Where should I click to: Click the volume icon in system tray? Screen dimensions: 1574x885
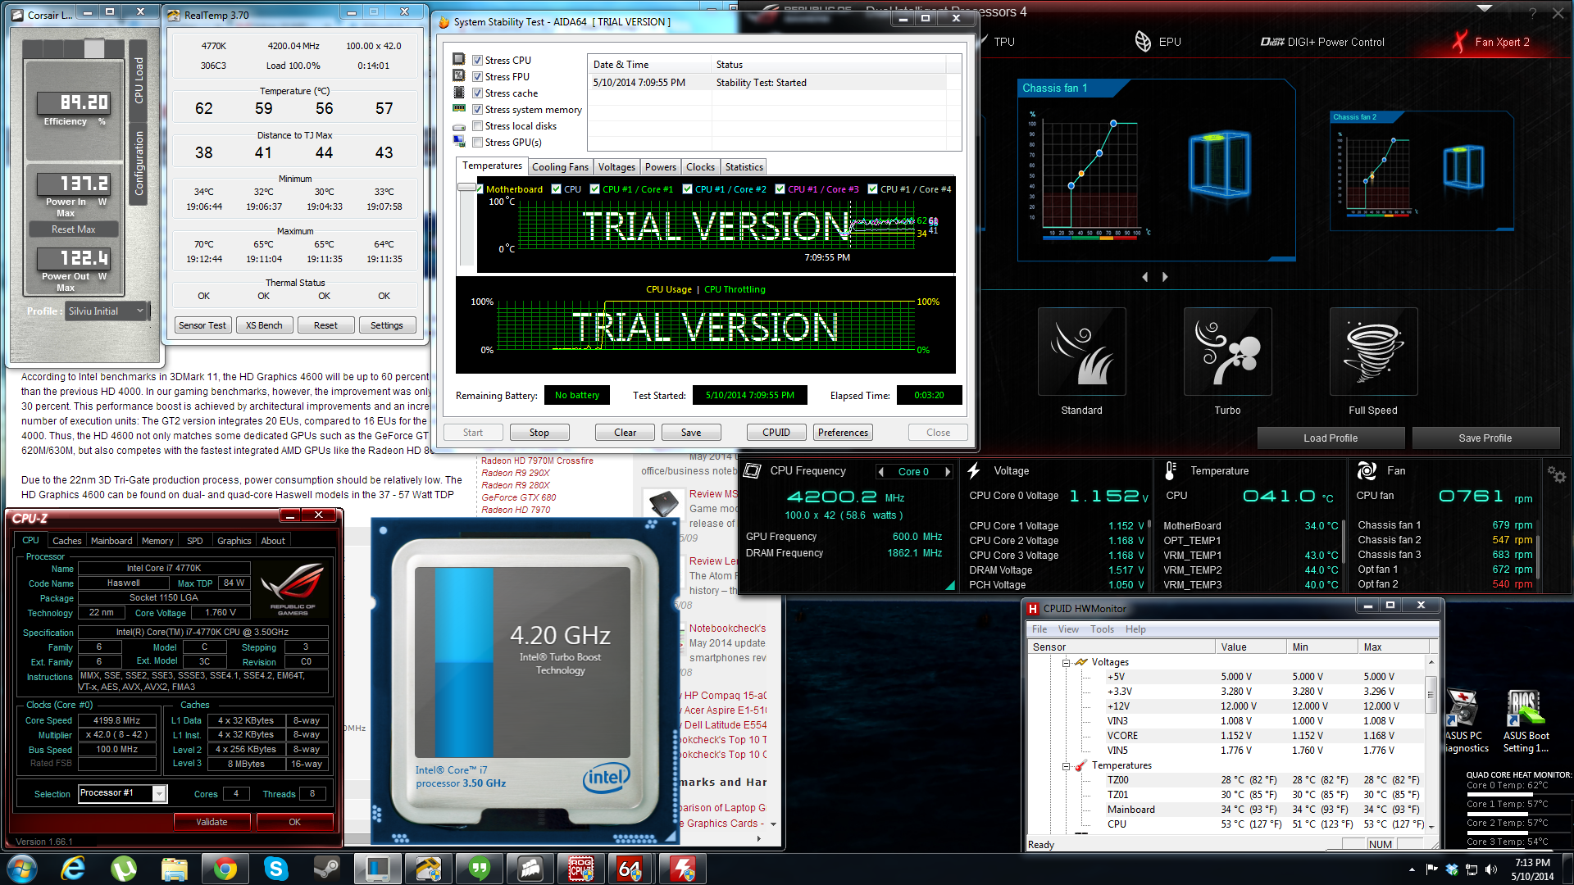(1490, 869)
